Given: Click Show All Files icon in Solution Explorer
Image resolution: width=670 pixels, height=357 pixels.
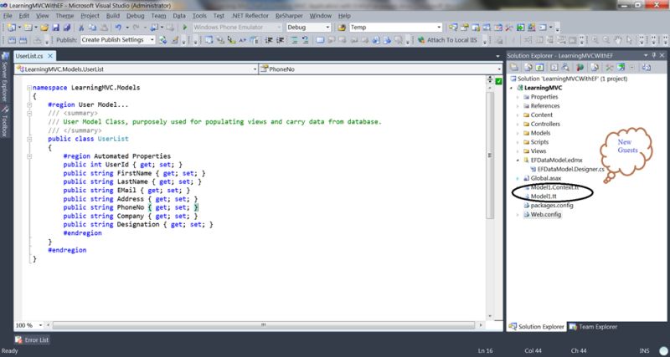Looking at the screenshot, I should (x=528, y=68).
